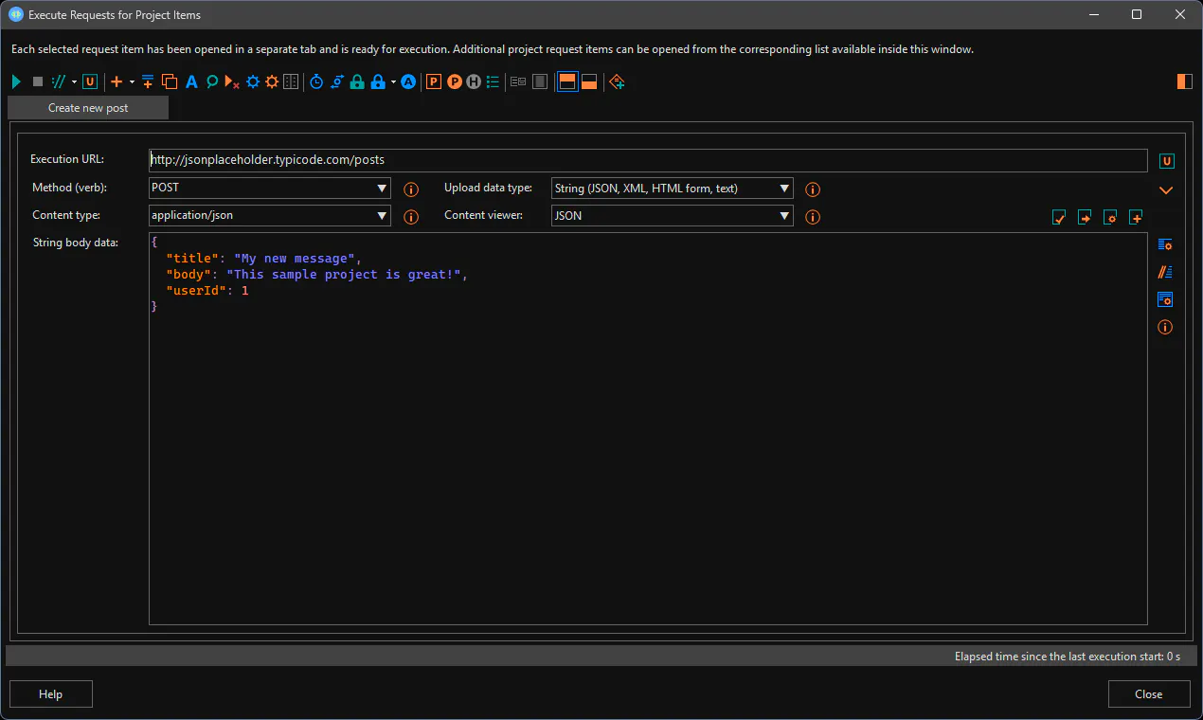Select the layout with orange top pane

click(x=567, y=82)
